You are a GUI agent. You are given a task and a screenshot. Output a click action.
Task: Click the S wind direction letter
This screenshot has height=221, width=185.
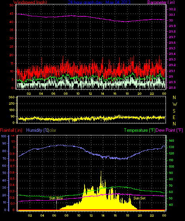click(x=174, y=111)
